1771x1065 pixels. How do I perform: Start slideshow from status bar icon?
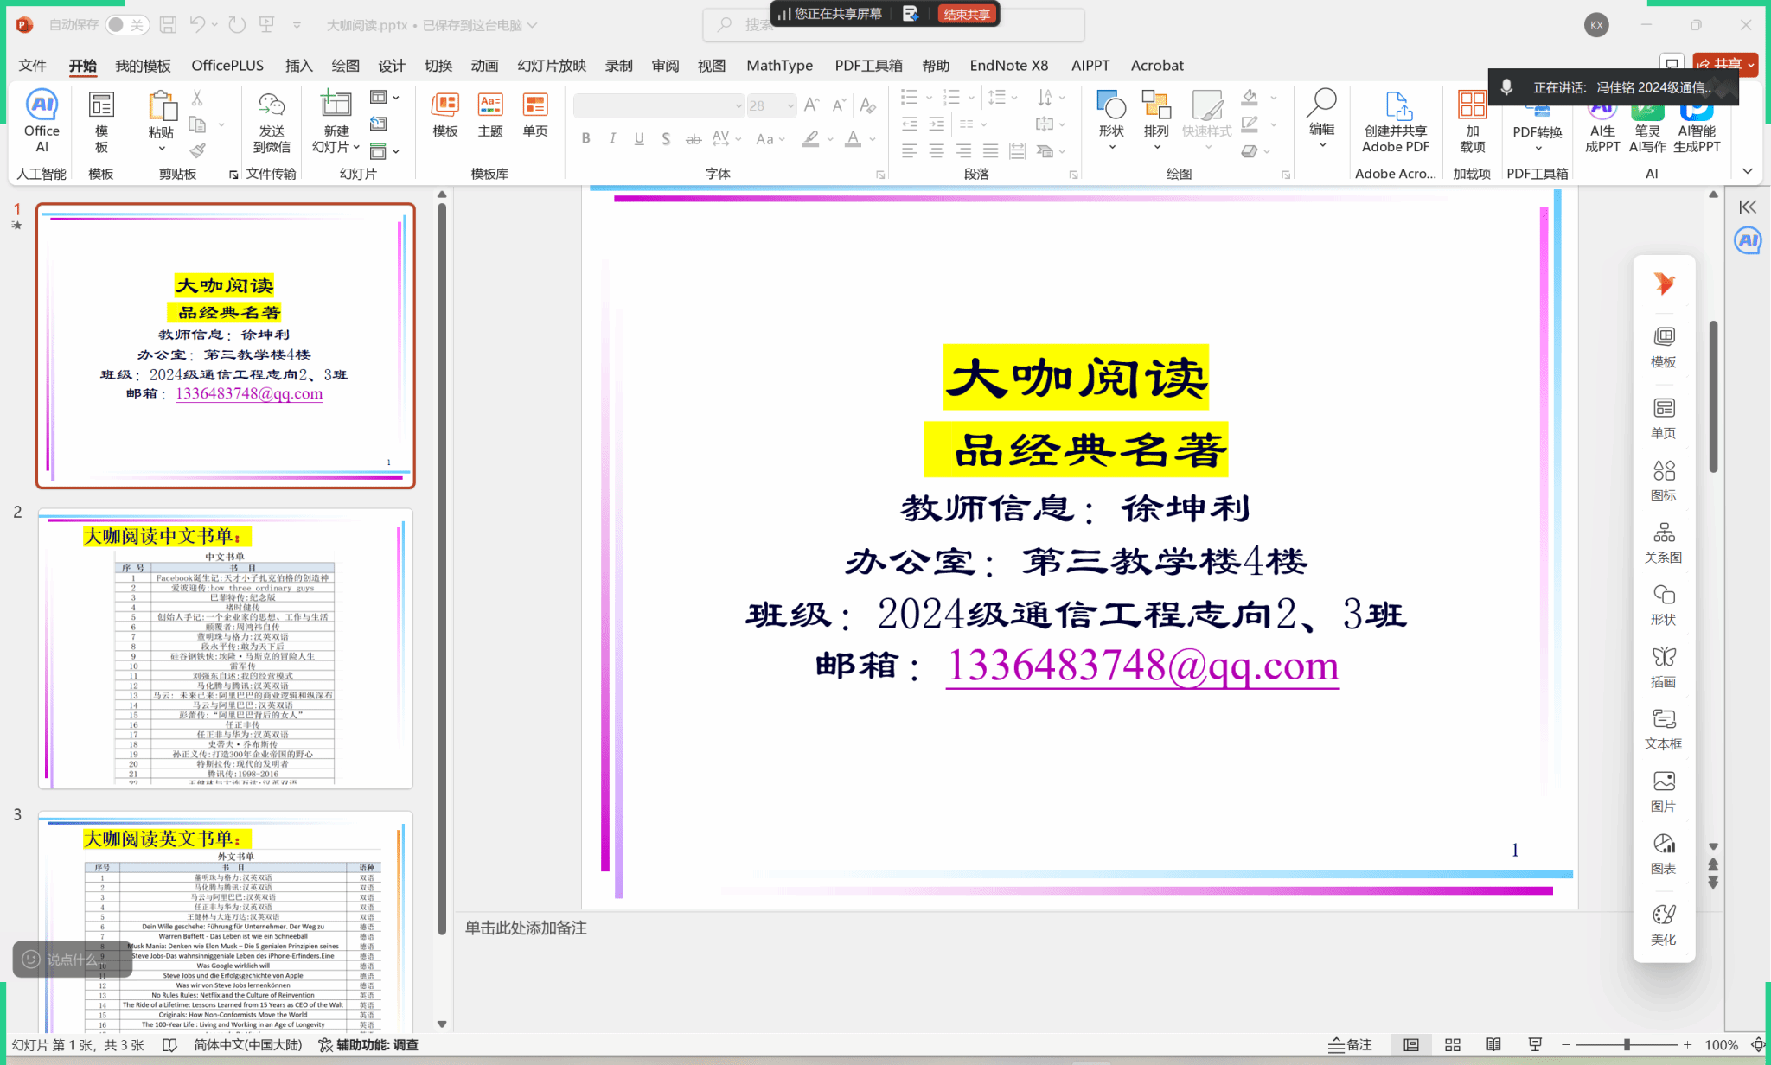(1535, 1044)
